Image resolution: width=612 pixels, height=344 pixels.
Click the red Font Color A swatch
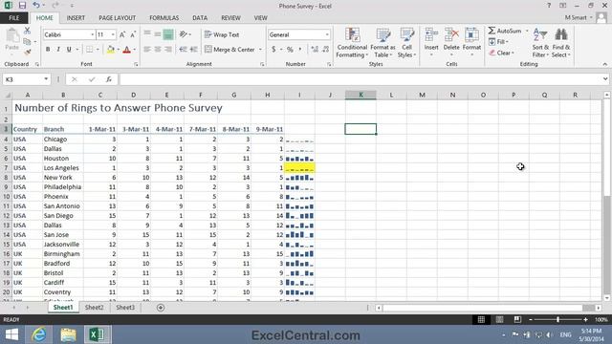tap(126, 50)
